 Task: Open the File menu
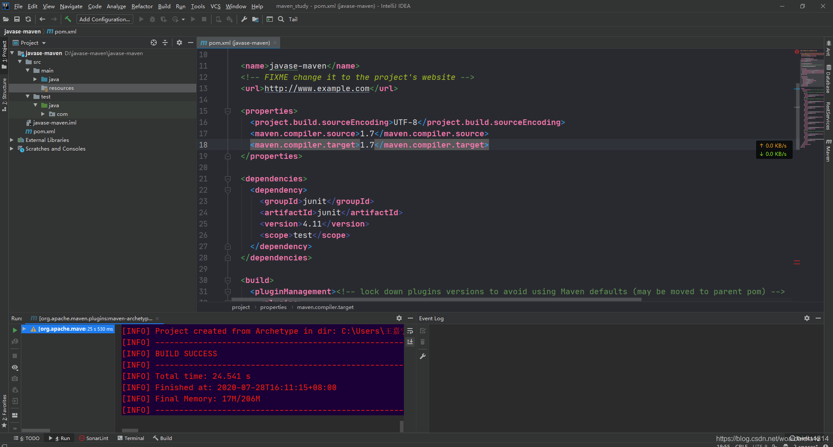pos(18,6)
